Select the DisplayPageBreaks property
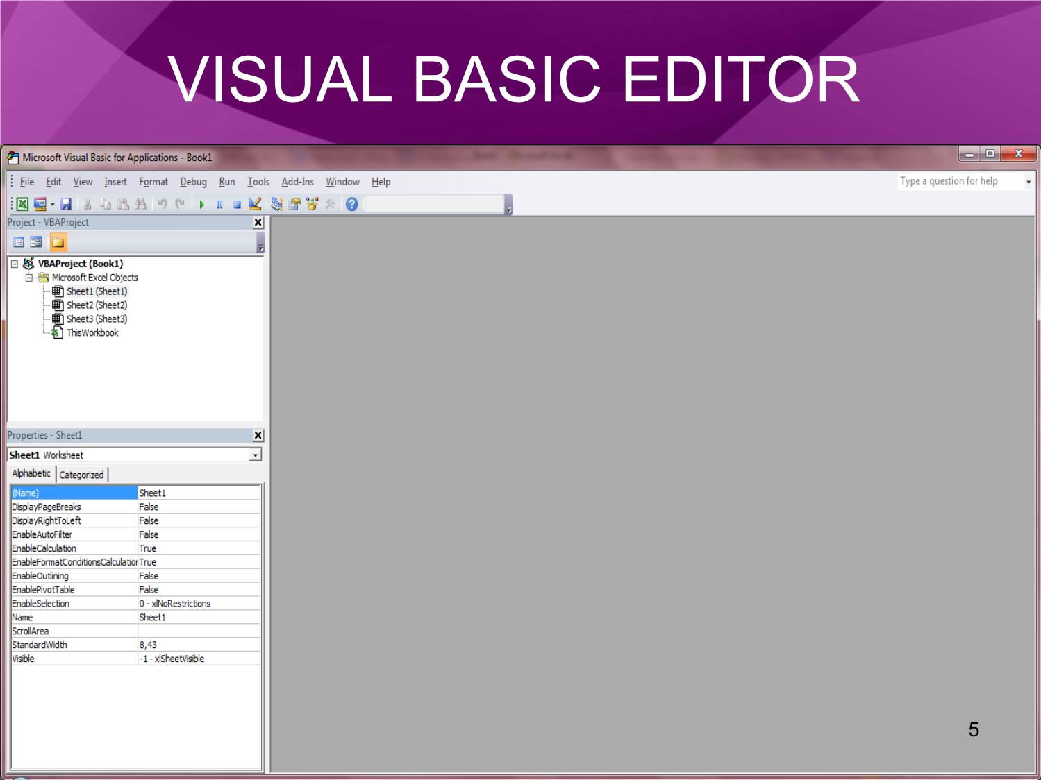This screenshot has height=780, width=1041. coord(135,507)
